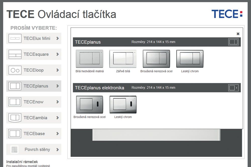This screenshot has width=251, height=167.
Task: Click Broušená nerezová ocel label under elektronika
Action: pyautogui.click(x=90, y=117)
